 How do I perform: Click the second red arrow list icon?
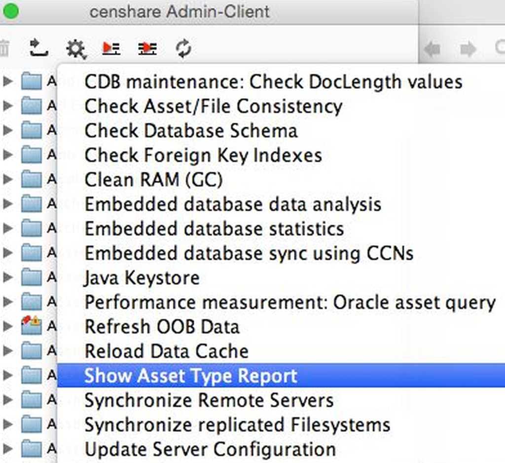(x=147, y=48)
